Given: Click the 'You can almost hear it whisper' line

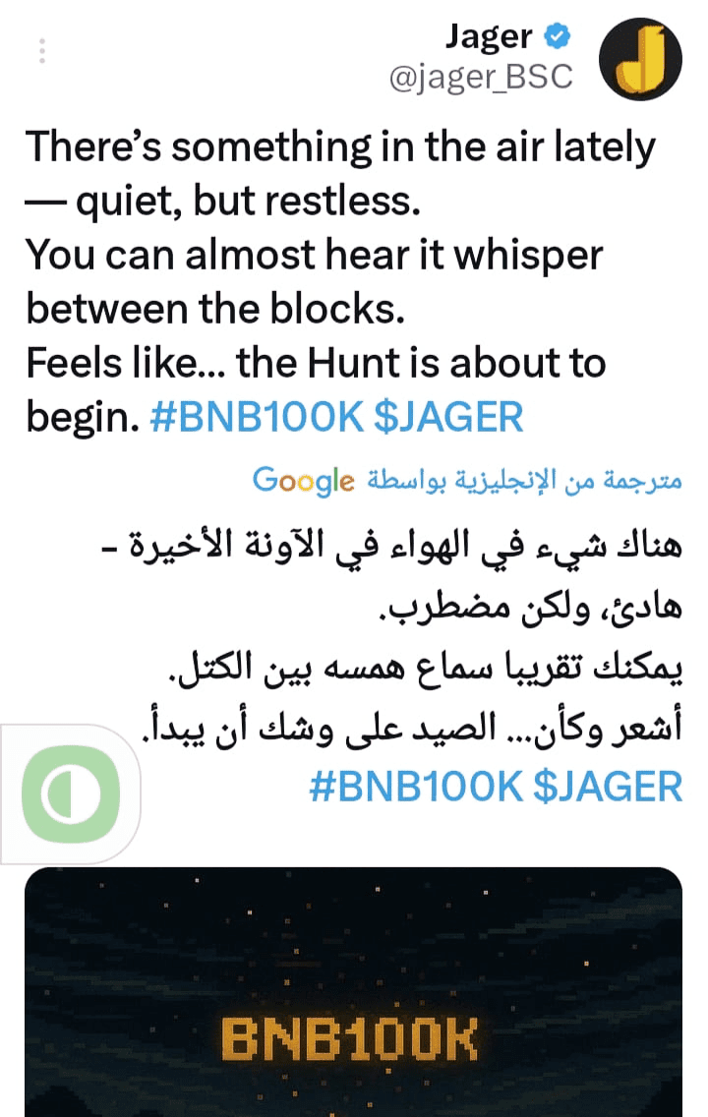Looking at the screenshot, I should (314, 255).
